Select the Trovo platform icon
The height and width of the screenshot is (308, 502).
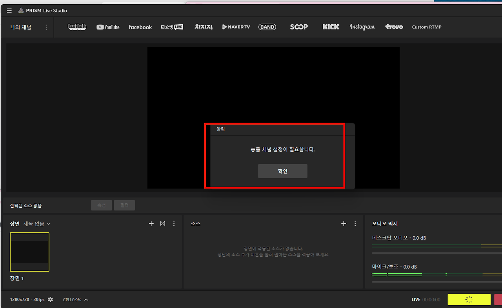tap(394, 27)
